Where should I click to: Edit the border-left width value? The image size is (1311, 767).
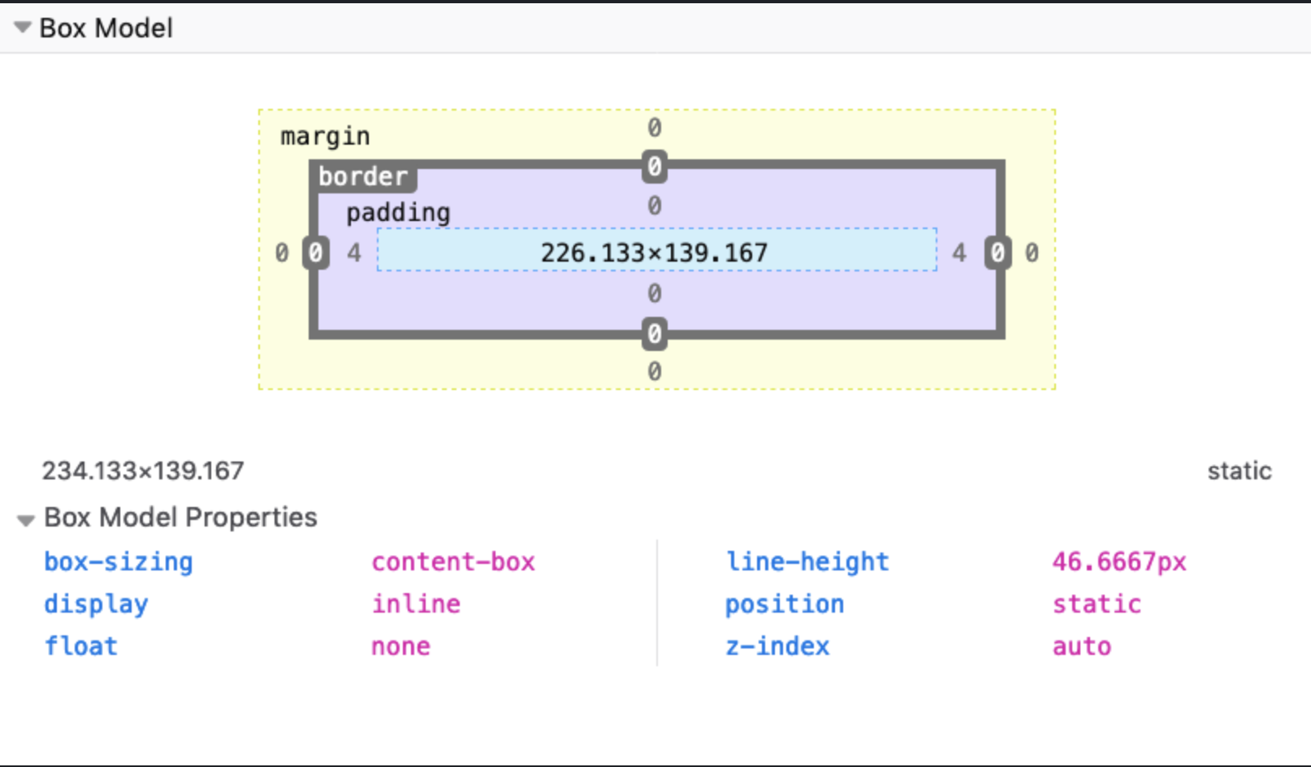316,253
